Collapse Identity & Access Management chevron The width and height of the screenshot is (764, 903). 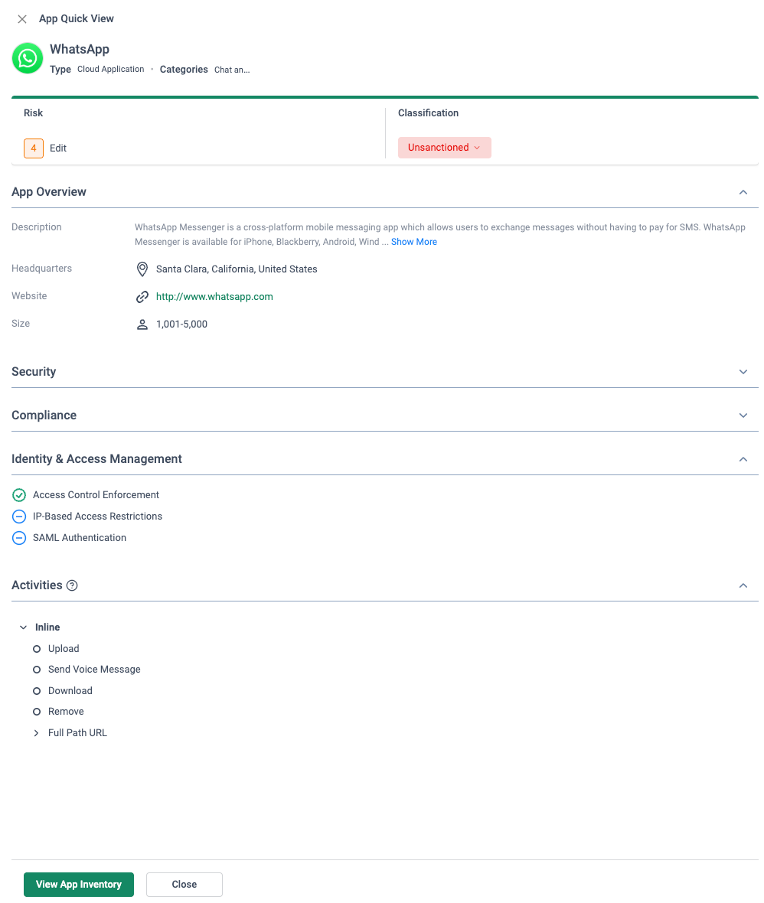[743, 460]
